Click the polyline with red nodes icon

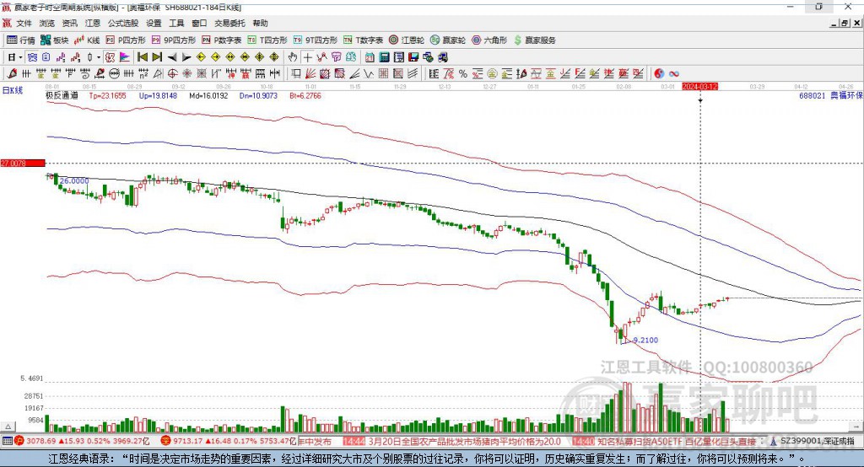(321, 57)
